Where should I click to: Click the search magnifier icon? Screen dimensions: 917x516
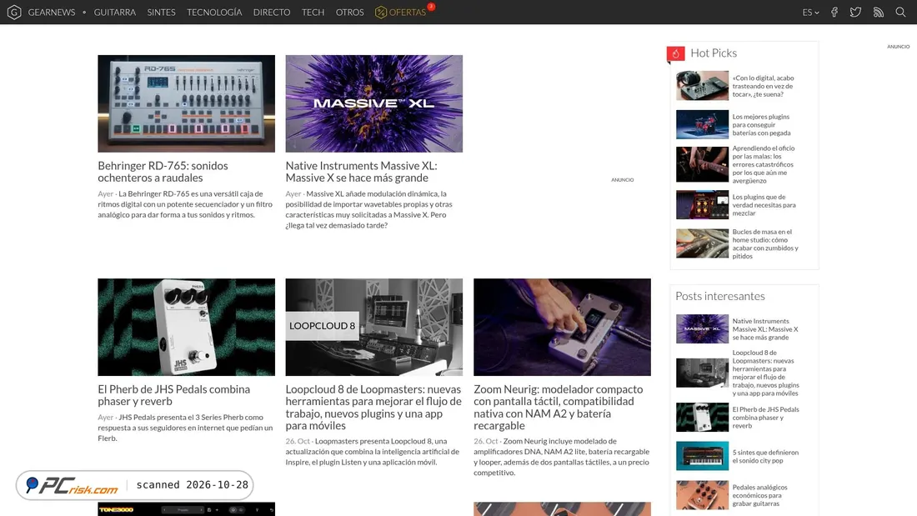click(x=900, y=13)
